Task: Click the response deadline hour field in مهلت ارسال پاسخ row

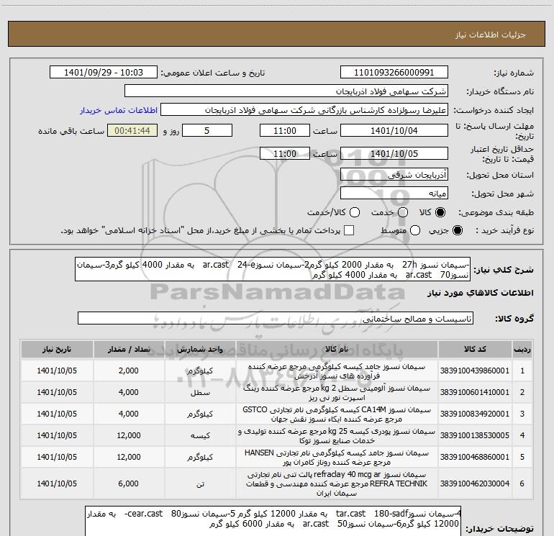Action: 285,130
